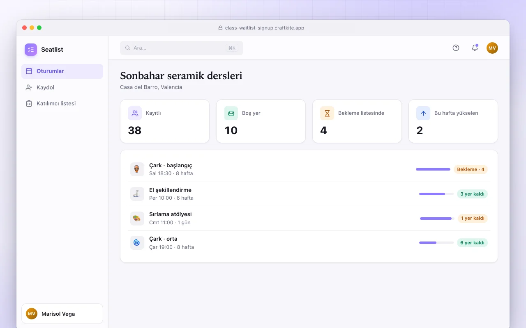526x328 pixels.
Task: Go to Oturumlar in the sidebar
Action: tap(62, 71)
